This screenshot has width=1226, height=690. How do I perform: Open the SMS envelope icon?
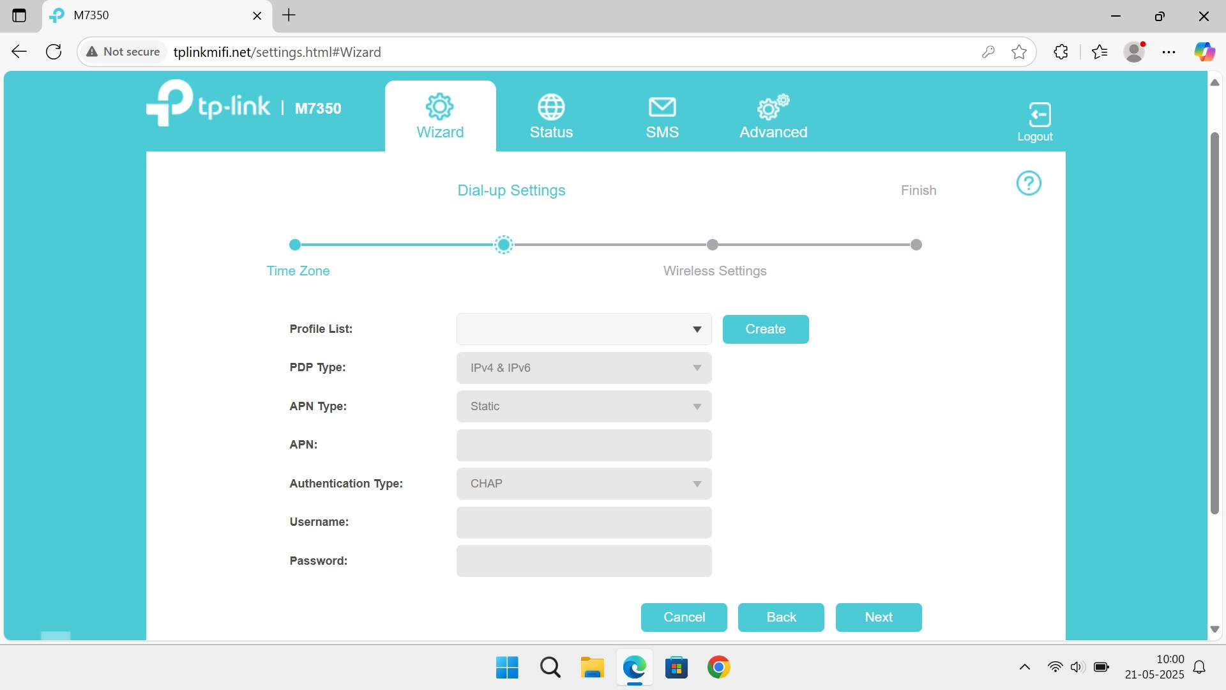(662, 107)
